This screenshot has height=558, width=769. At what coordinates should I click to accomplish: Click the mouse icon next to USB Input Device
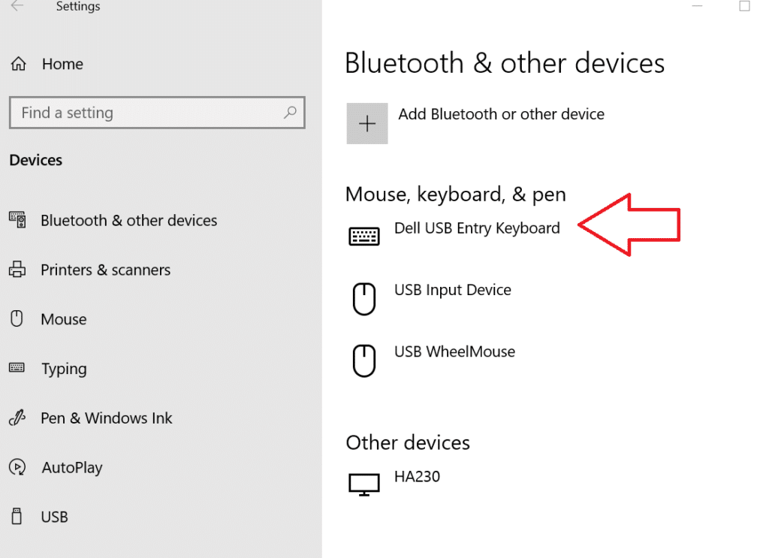(x=363, y=298)
